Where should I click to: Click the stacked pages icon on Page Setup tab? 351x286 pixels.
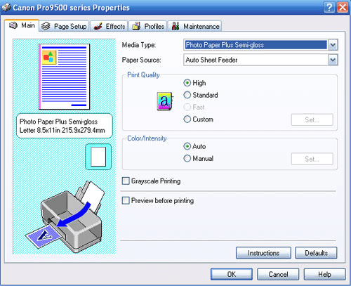[46, 26]
